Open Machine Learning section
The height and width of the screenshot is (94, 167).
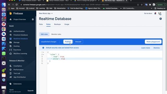tap(20, 54)
